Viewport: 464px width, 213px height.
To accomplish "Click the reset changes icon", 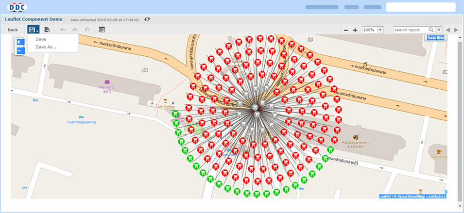I will [87, 30].
